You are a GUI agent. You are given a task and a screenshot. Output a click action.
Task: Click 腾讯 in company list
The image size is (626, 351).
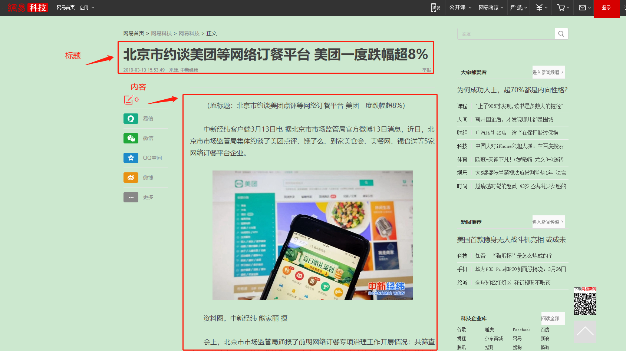461,347
